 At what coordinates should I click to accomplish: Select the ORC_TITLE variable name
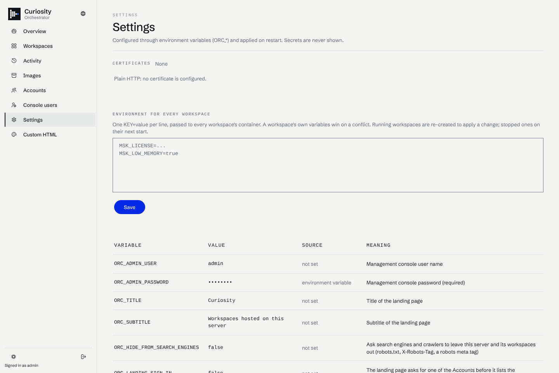(x=128, y=300)
